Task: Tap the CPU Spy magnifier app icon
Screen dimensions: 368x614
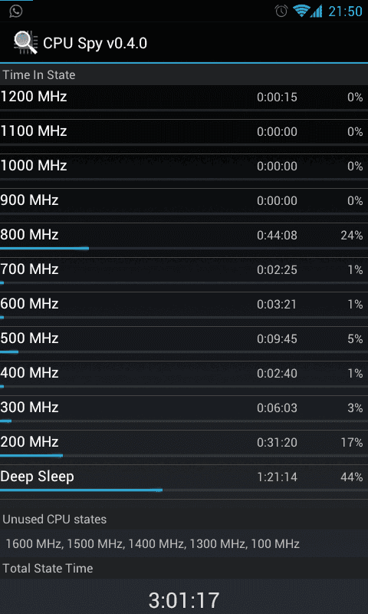Action: coord(25,43)
